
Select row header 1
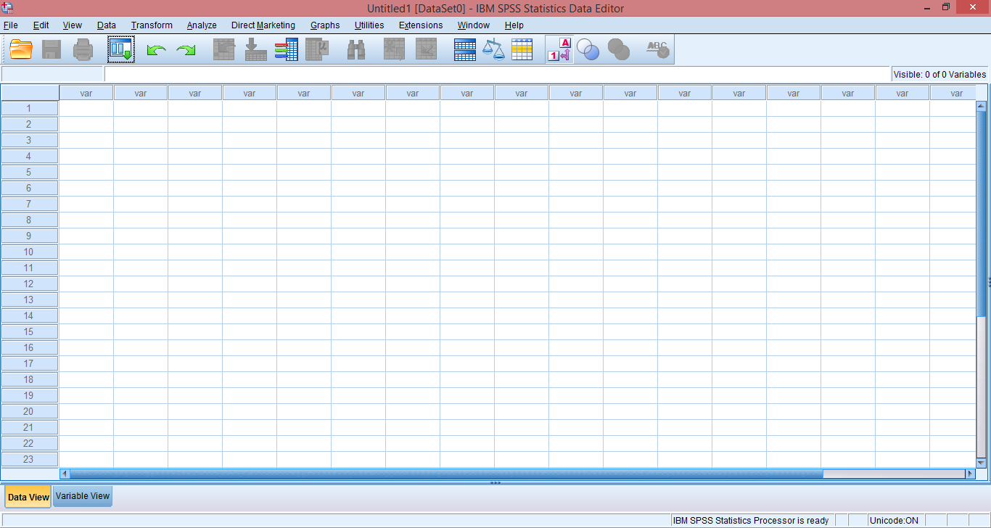coord(29,108)
